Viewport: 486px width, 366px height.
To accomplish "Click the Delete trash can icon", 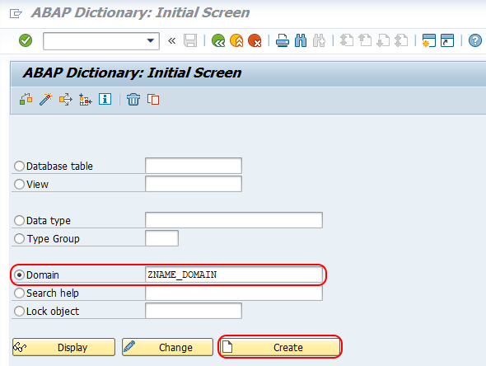I will point(133,100).
